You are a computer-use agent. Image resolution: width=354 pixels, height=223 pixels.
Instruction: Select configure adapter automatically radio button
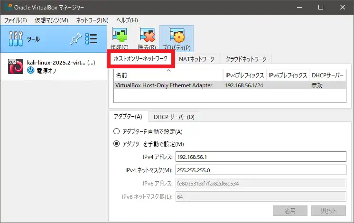point(116,131)
